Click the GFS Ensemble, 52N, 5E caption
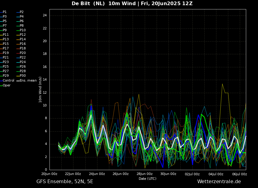 point(65,182)
